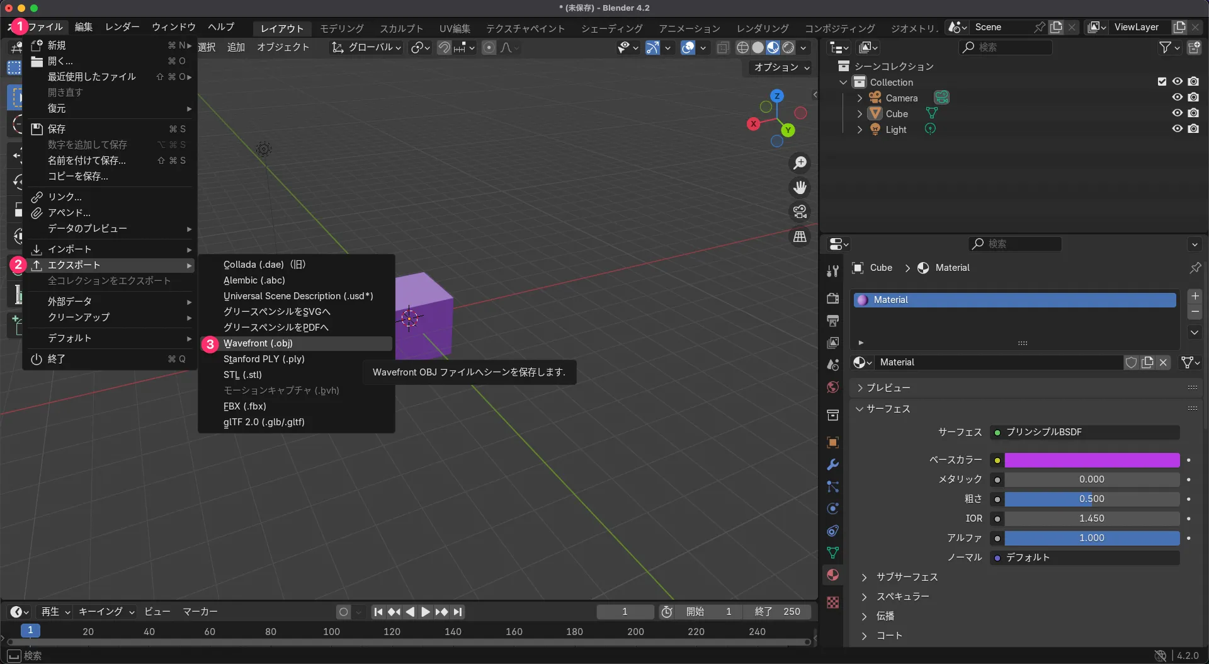Viewport: 1209px width, 664px height.
Task: Click the 粗さ value slider
Action: pyautogui.click(x=1091, y=499)
